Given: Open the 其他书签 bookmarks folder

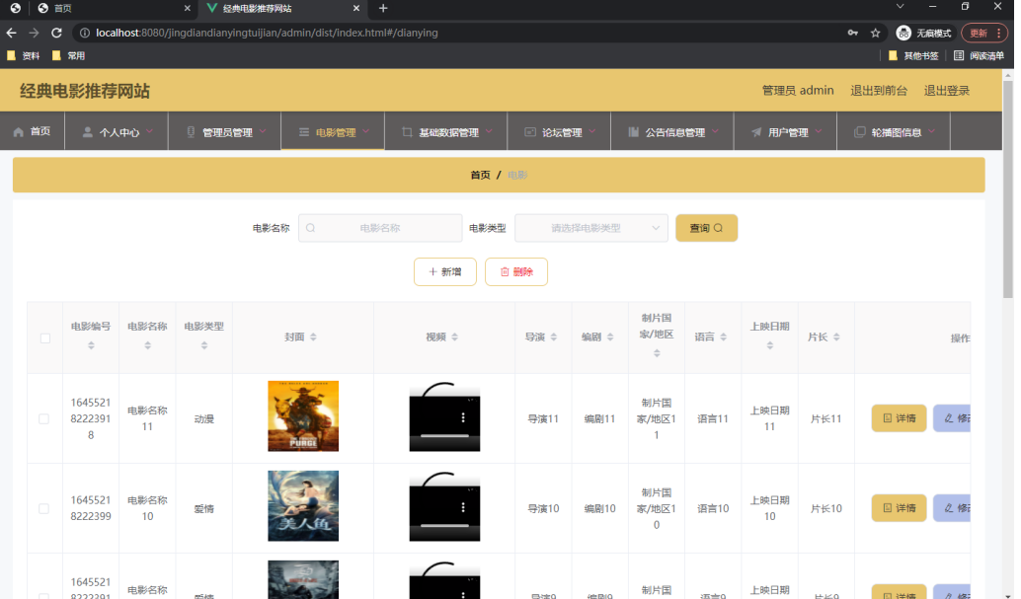Looking at the screenshot, I should tap(913, 56).
